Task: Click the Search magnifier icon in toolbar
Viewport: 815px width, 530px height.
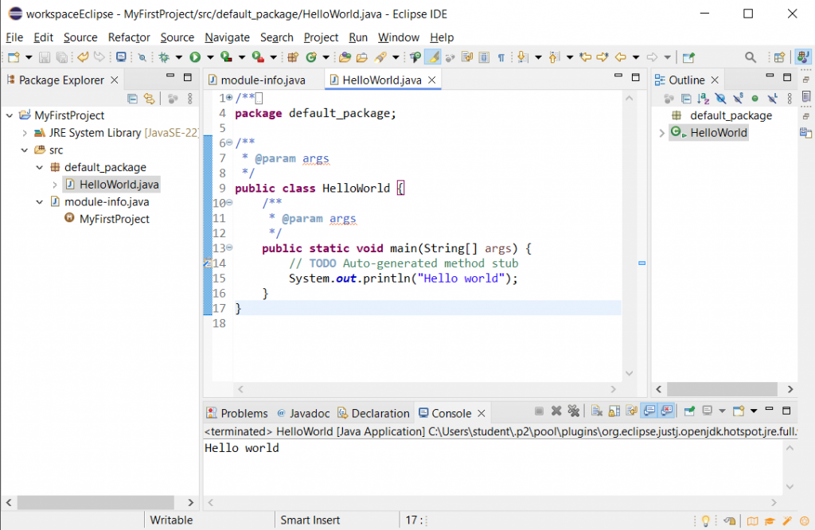Action: [x=750, y=57]
